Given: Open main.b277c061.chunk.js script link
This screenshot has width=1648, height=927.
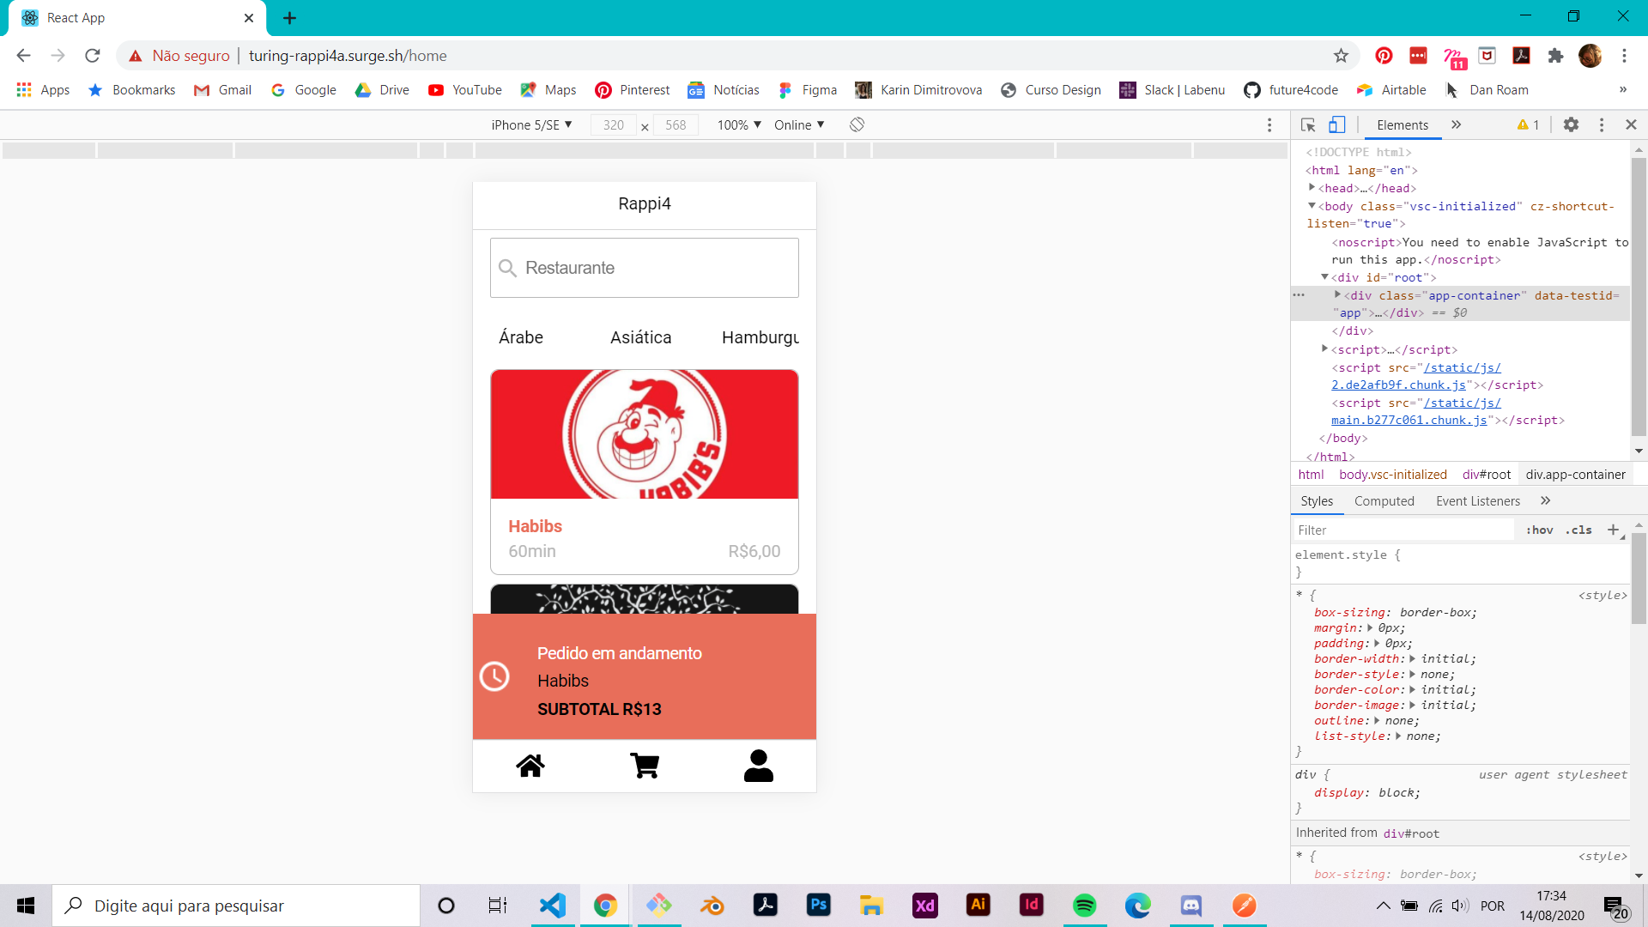Looking at the screenshot, I should (x=1409, y=421).
